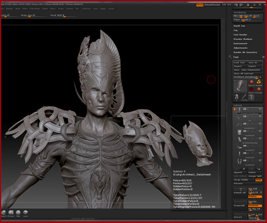Click the Tool palette hammer icon
The width and height of the screenshot is (267, 223).
tap(230, 57)
